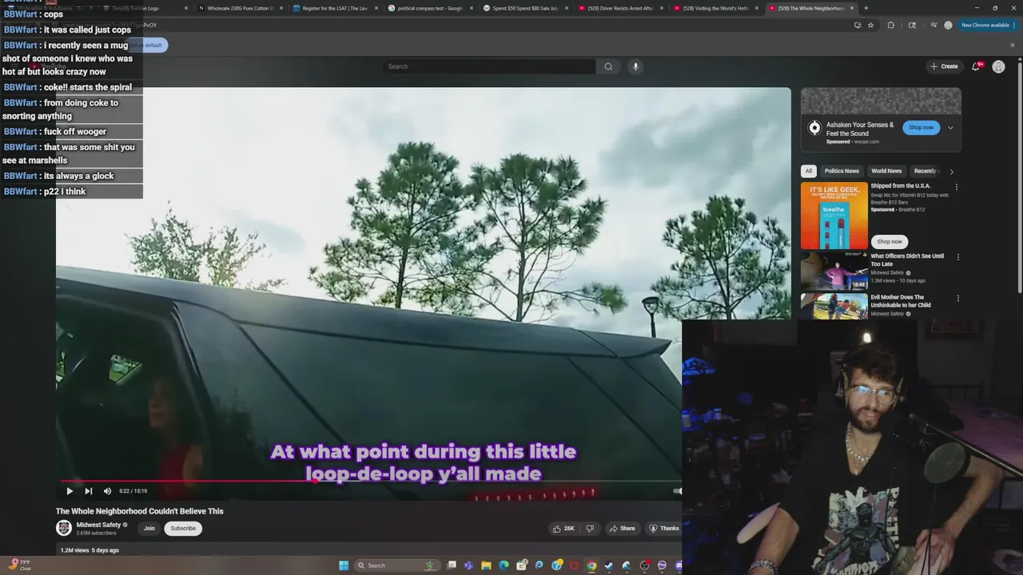The height and width of the screenshot is (575, 1023).
Task: Dislike the video with thumbs down
Action: tap(591, 528)
